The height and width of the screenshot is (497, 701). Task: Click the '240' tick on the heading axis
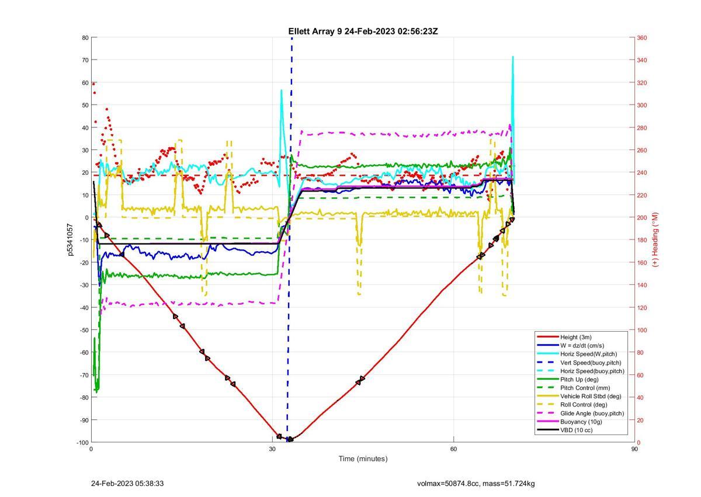click(641, 173)
